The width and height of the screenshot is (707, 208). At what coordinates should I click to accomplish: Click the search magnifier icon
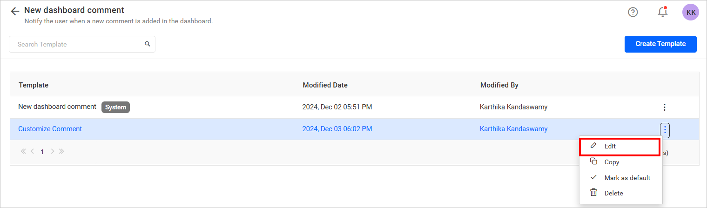(x=148, y=44)
